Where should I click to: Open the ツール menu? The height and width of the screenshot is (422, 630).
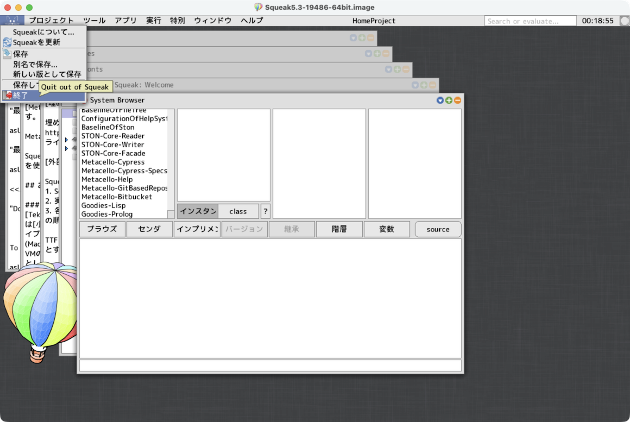point(94,21)
